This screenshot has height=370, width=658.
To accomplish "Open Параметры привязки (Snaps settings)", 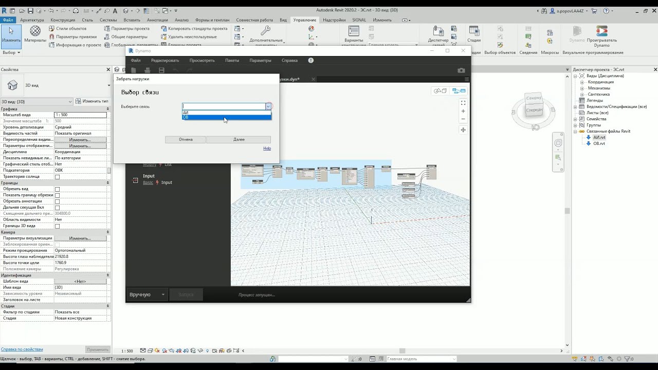I will pyautogui.click(x=72, y=37).
